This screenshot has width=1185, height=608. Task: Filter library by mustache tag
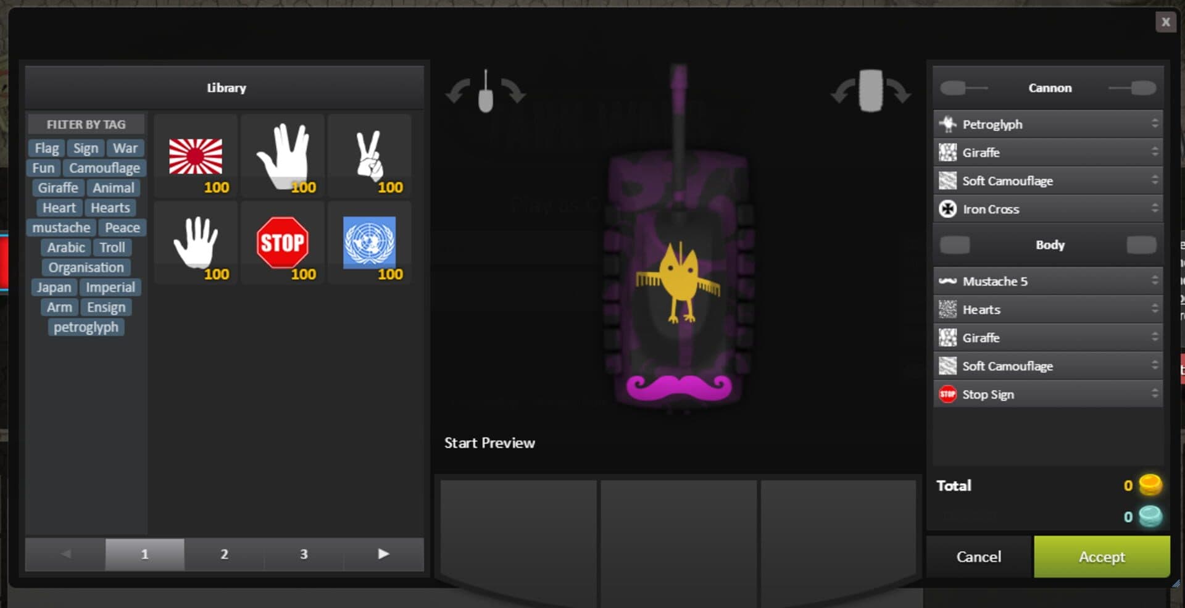[x=61, y=228]
